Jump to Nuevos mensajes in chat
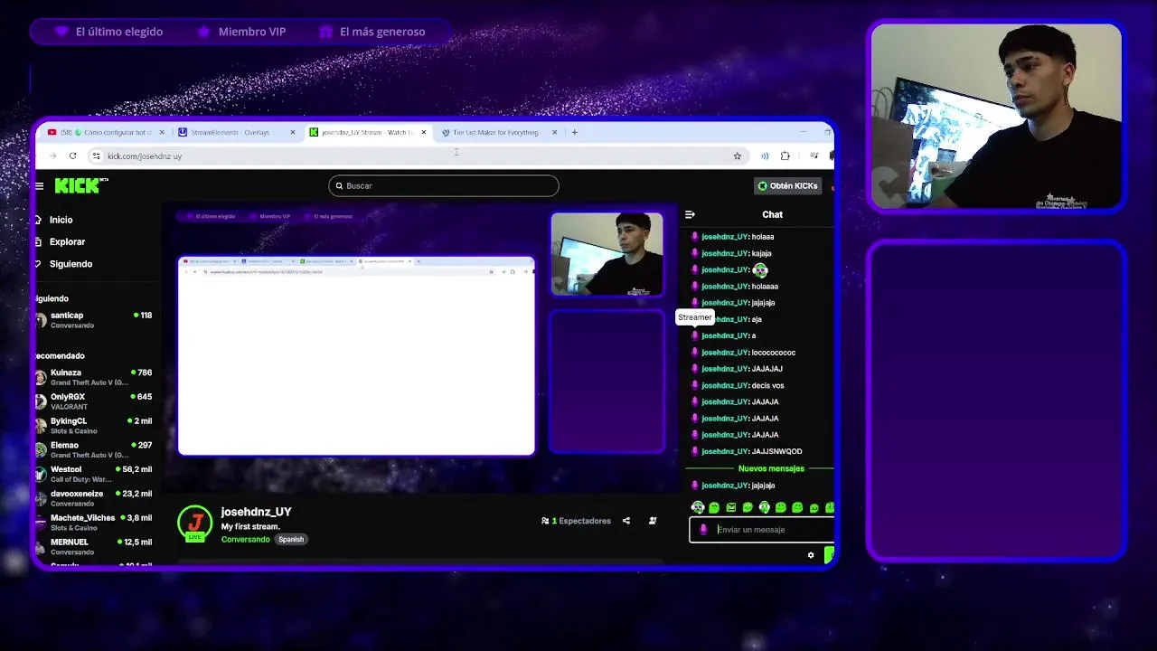This screenshot has width=1157, height=651. point(771,468)
